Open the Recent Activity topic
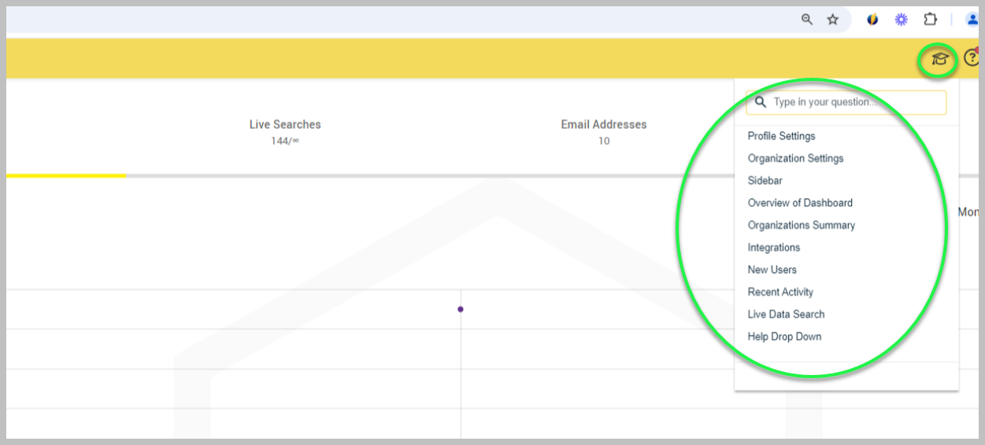Image resolution: width=985 pixels, height=445 pixels. coord(780,292)
